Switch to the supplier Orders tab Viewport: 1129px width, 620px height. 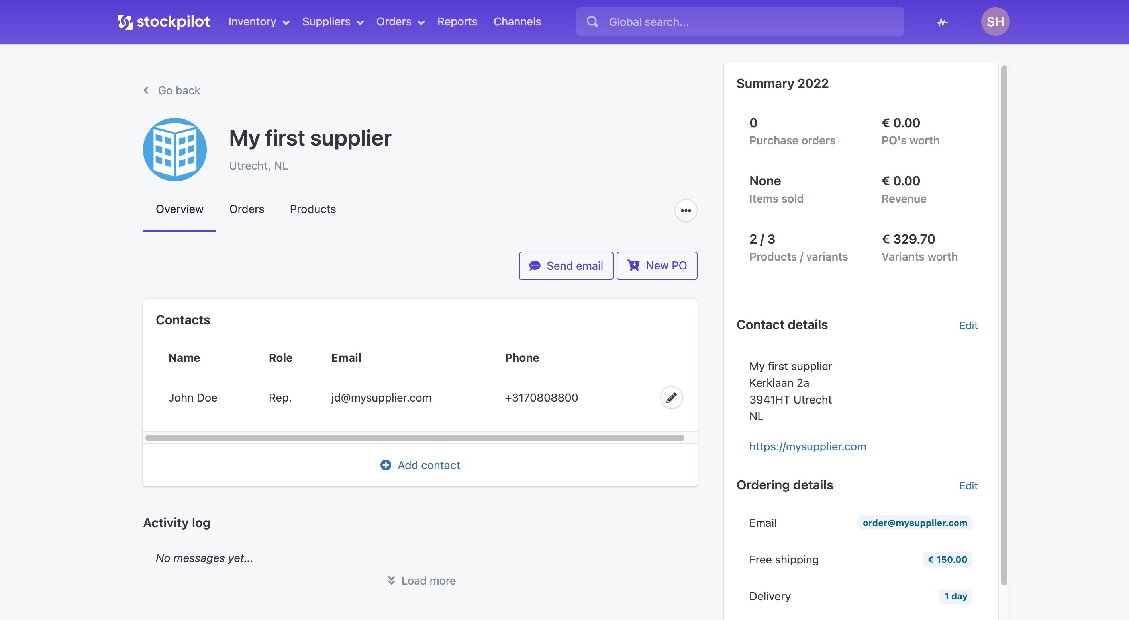pyautogui.click(x=247, y=209)
